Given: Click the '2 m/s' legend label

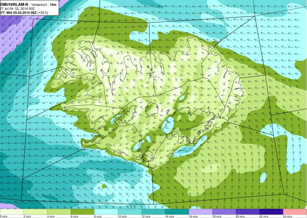Looking at the screenshot, I should click(27, 216).
